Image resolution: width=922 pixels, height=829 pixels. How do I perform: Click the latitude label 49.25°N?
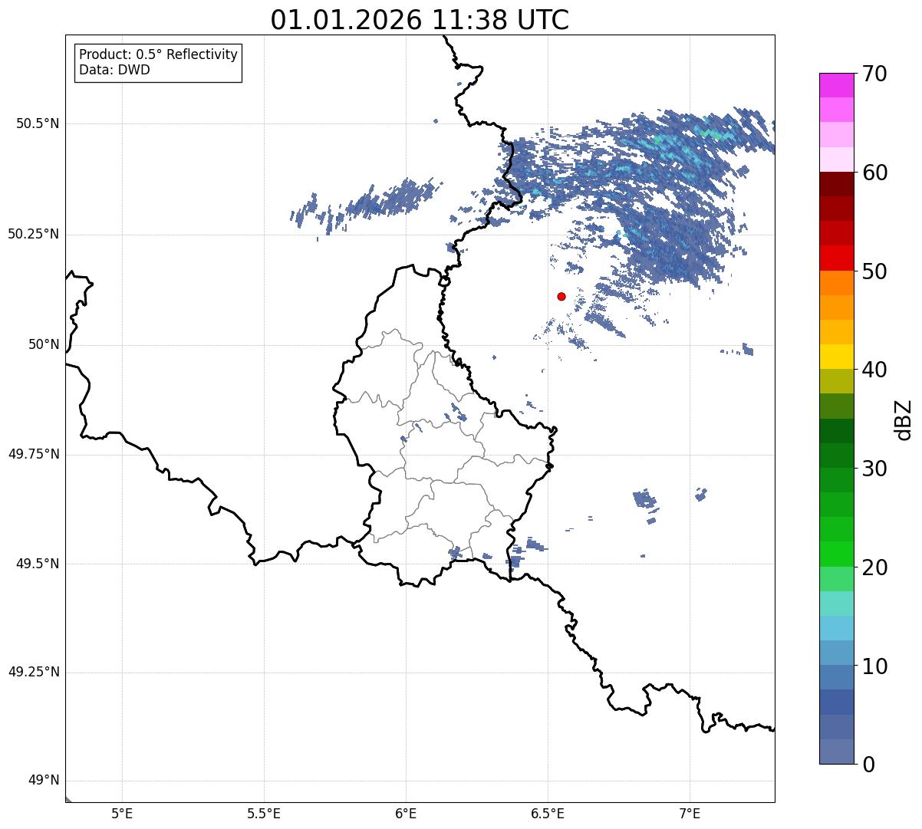(x=34, y=672)
